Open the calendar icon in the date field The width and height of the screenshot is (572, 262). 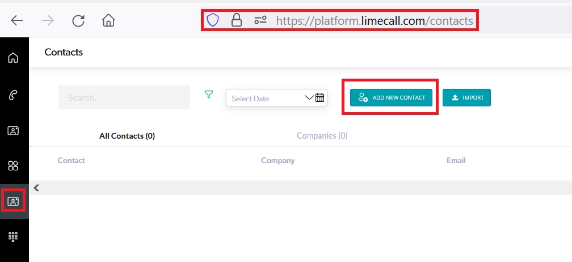click(319, 97)
